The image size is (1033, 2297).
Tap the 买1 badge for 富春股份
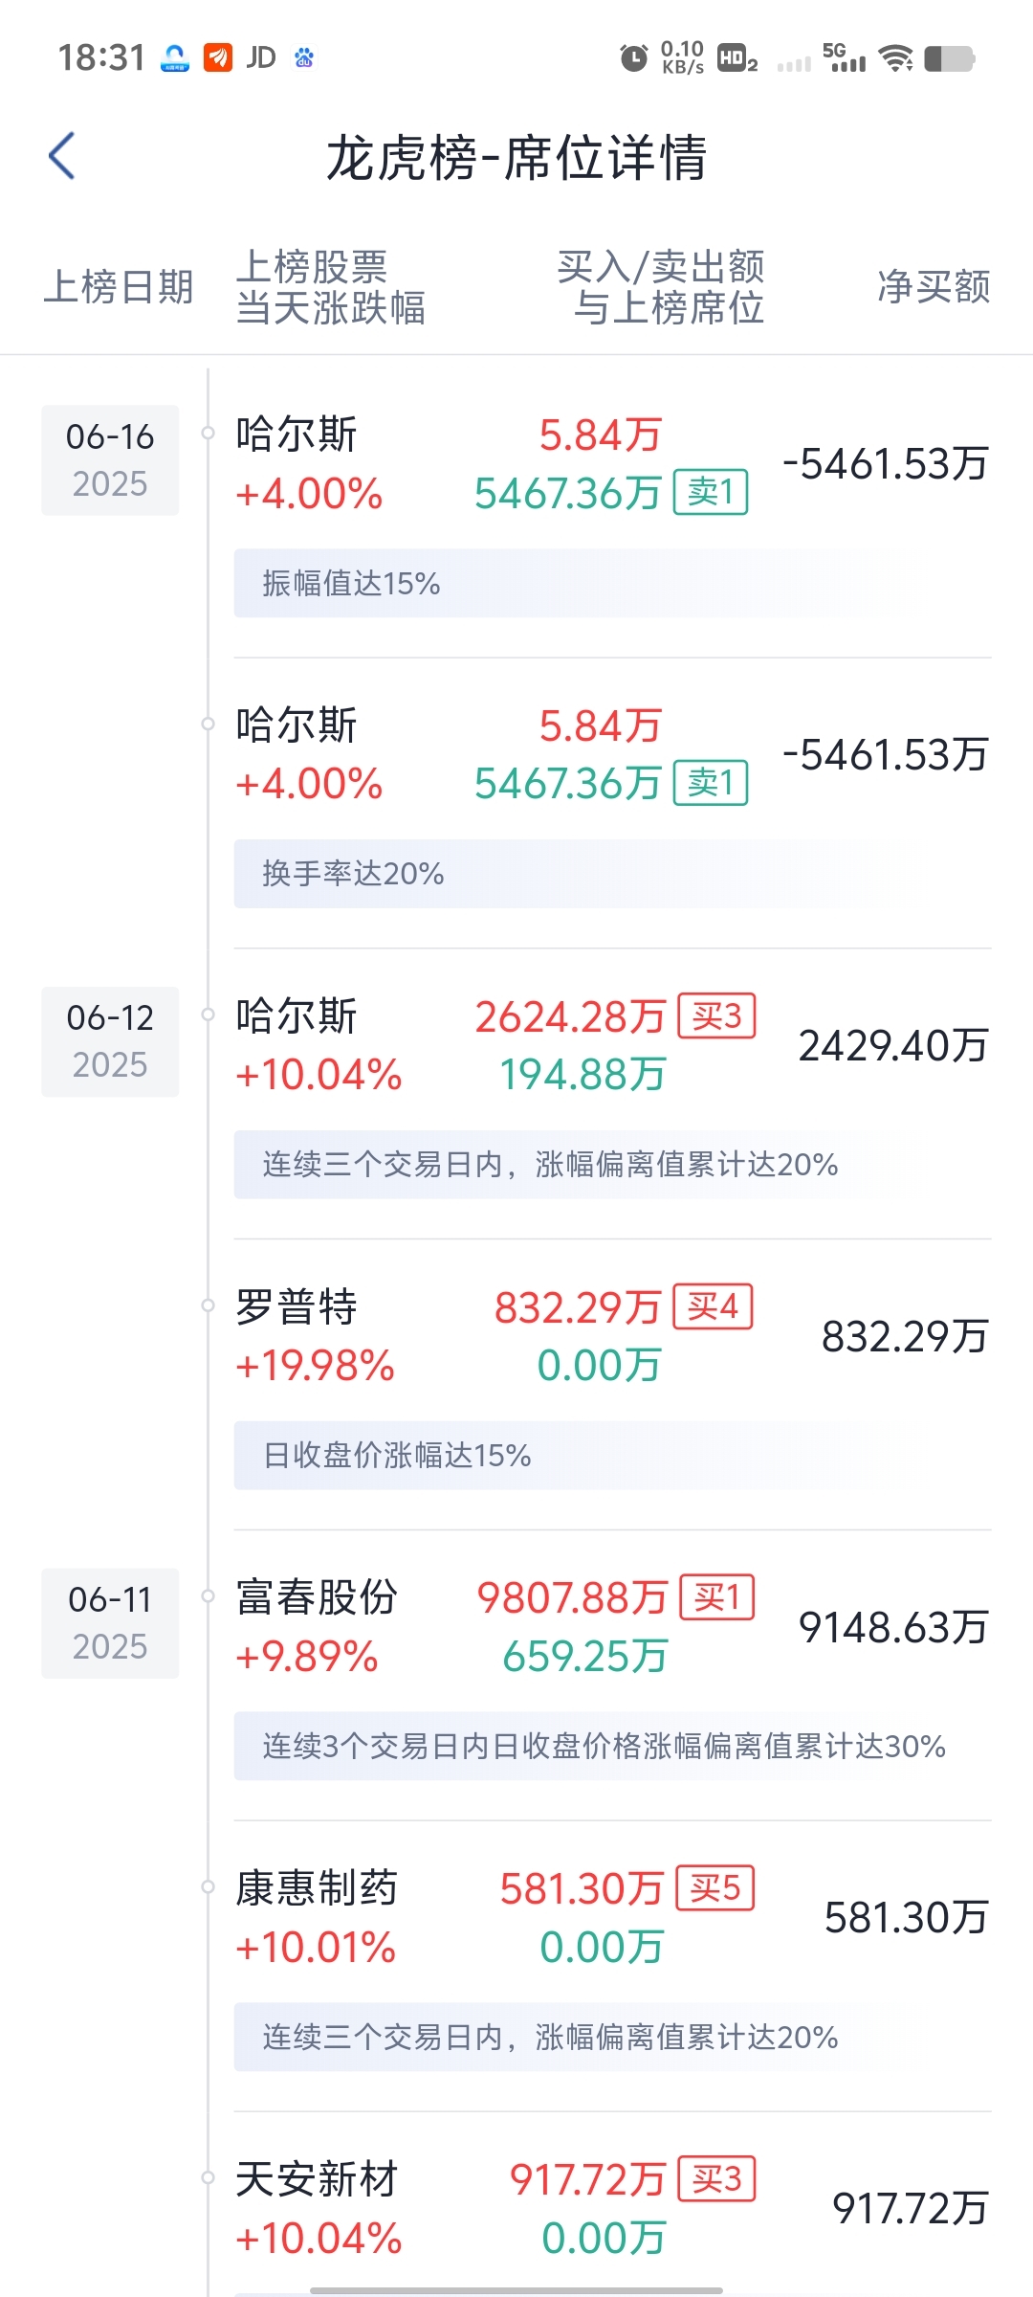[717, 1597]
